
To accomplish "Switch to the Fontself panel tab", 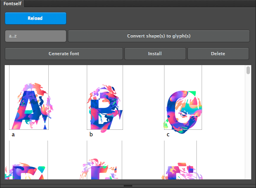I will click(x=13, y=3).
